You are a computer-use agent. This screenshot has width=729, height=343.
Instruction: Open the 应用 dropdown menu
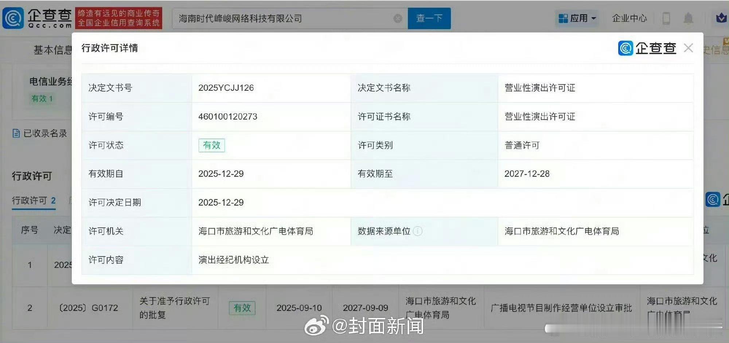(577, 18)
